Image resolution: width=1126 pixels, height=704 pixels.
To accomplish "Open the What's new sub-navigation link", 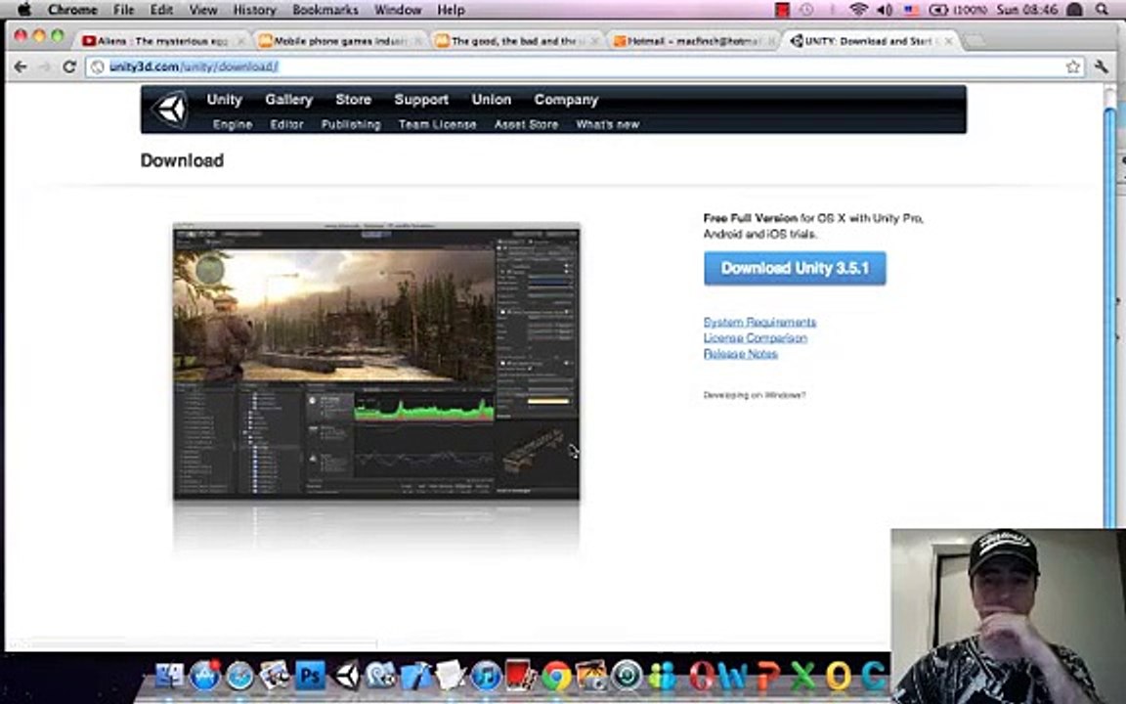I will [x=608, y=124].
